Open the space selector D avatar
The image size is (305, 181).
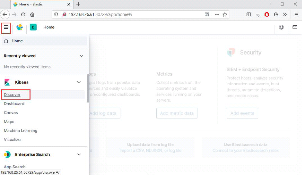(33, 27)
